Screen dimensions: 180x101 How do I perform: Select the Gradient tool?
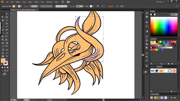(7, 43)
